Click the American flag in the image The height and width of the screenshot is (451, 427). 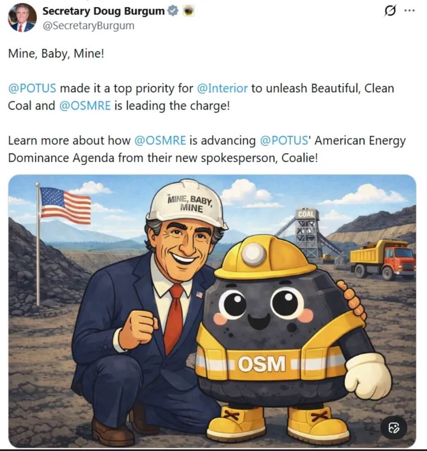[x=65, y=205]
